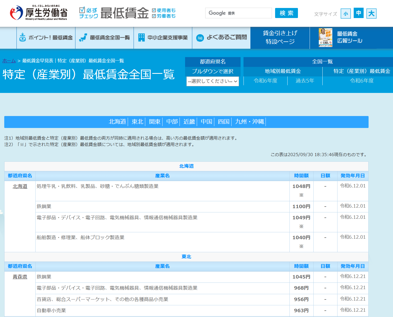Open the 厚生労働省 ministry logo
Screen dimensions: 393x317
coord(39,13)
